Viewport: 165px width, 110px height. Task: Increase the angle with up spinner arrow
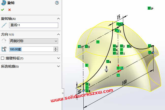[56, 48]
